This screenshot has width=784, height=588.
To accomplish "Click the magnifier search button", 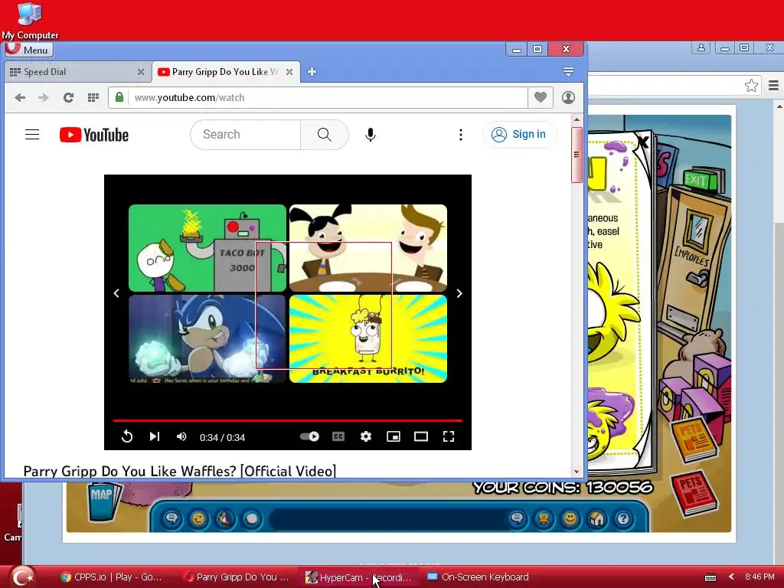I will (x=324, y=135).
